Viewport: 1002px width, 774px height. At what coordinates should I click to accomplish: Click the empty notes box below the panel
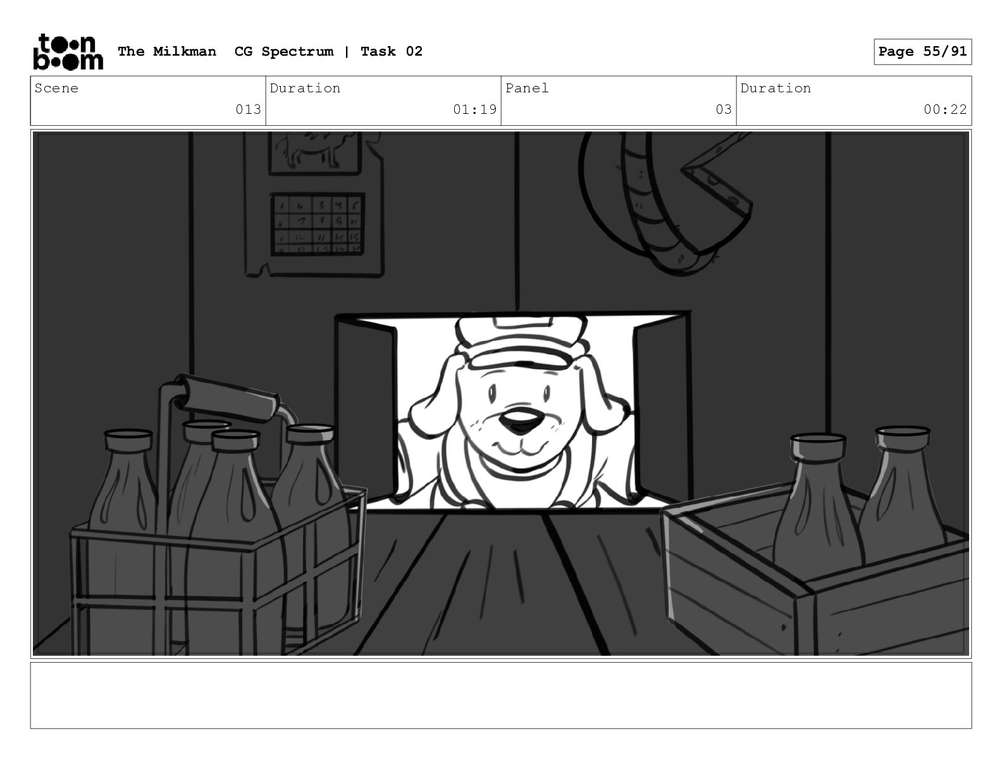point(501,695)
